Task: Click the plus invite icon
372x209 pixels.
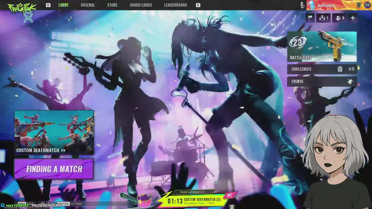Action: click(x=353, y=18)
